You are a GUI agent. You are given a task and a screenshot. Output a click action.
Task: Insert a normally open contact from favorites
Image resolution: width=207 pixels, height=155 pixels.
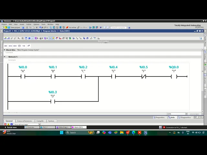click(6, 46)
